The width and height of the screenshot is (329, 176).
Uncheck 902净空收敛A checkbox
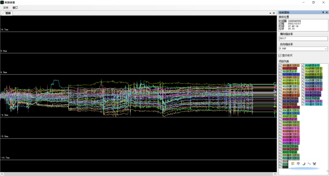pos(280,98)
